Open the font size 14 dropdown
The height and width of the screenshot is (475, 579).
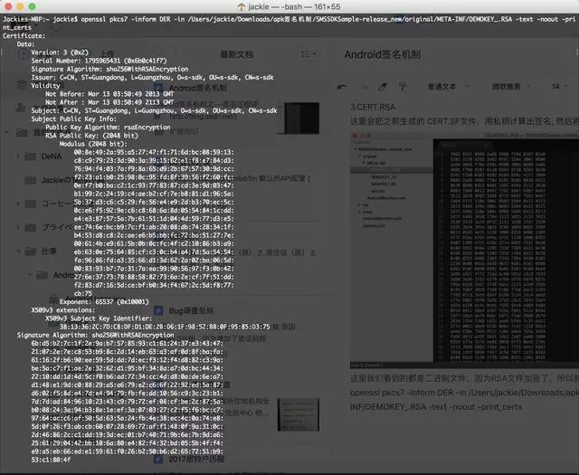point(559,87)
